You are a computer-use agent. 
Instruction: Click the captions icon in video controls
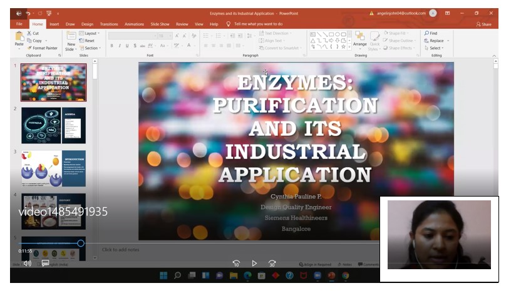coord(45,264)
